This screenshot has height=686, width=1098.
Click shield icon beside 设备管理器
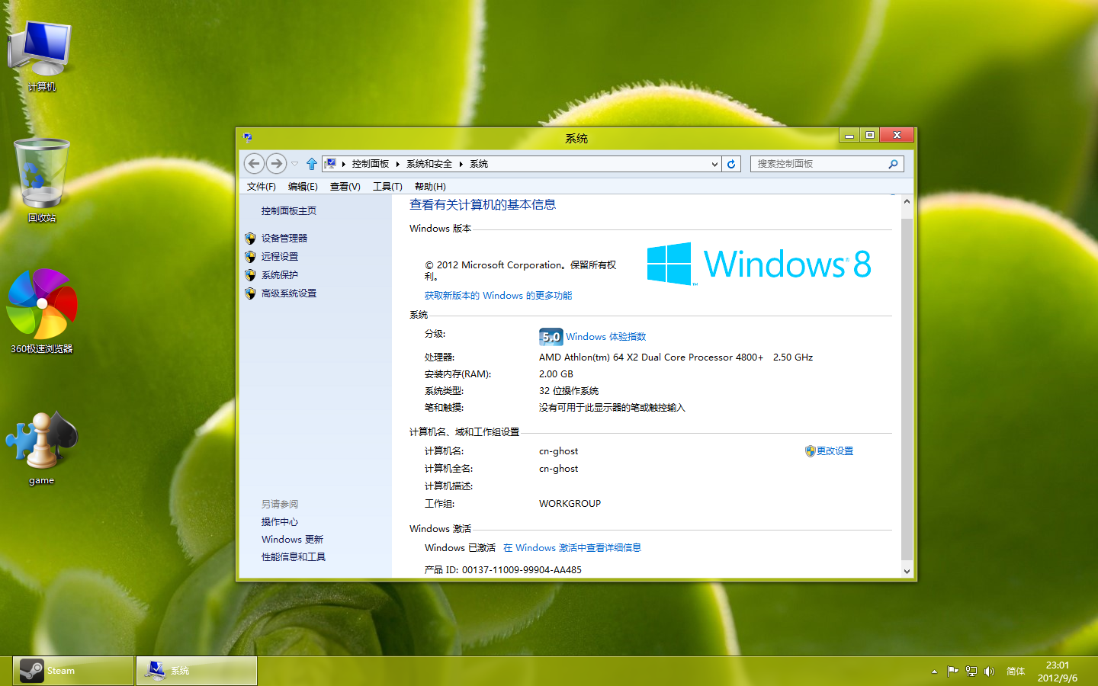250,239
